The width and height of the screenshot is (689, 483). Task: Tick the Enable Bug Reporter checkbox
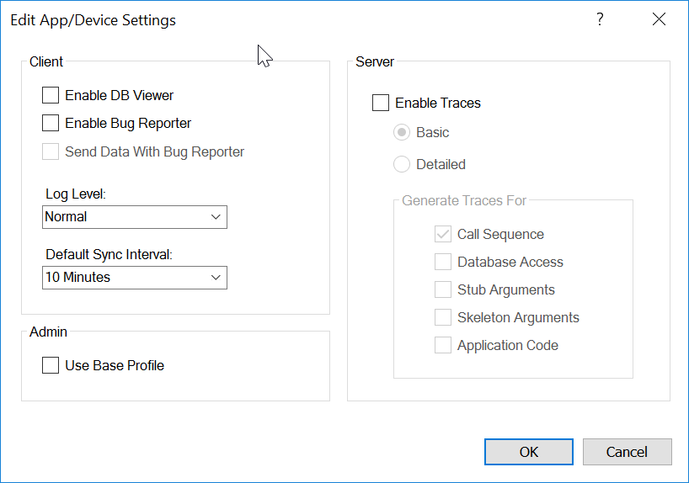pyautogui.click(x=51, y=124)
